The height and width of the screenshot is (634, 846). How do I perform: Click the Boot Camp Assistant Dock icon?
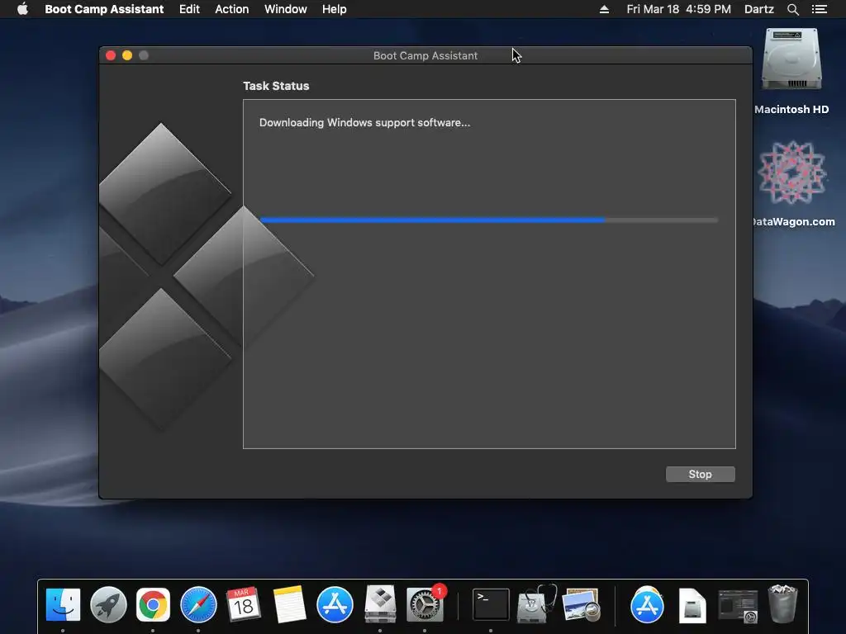(380, 603)
